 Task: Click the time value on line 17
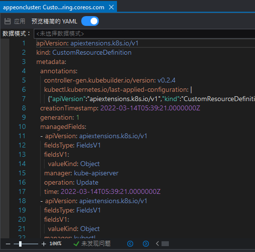point(111,192)
